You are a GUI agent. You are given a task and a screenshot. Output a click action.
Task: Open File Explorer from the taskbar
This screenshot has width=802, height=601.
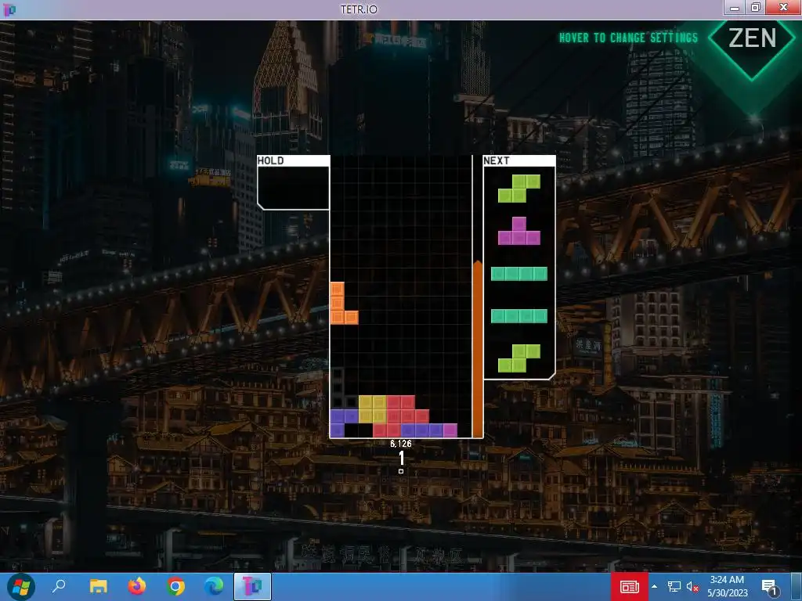(x=98, y=586)
